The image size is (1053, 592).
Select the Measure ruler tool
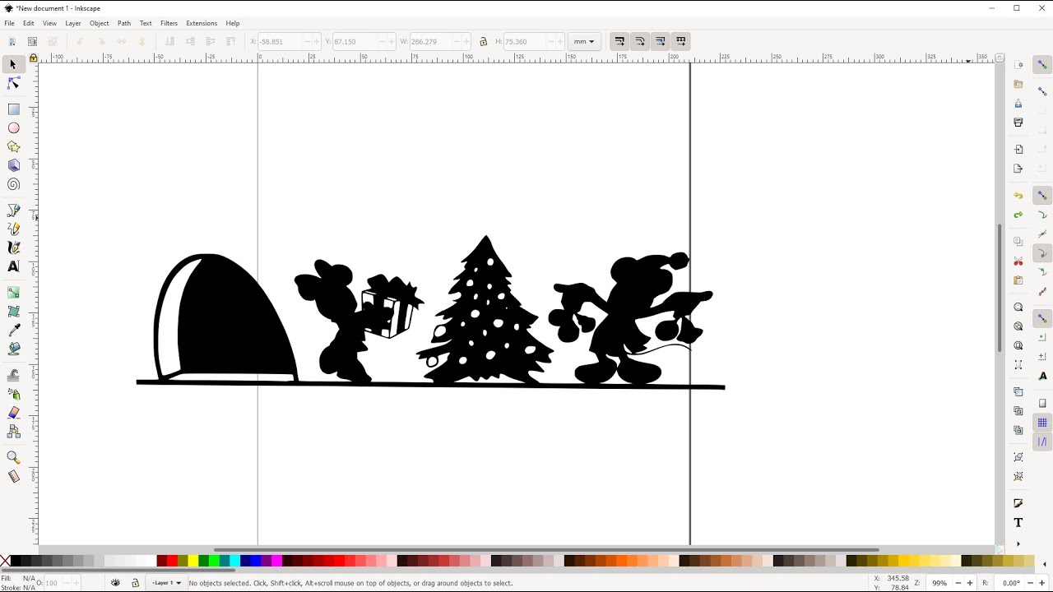click(x=13, y=476)
